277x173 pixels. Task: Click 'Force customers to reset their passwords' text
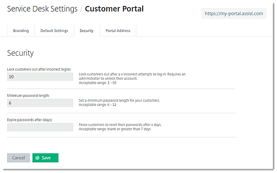[x=120, y=124]
